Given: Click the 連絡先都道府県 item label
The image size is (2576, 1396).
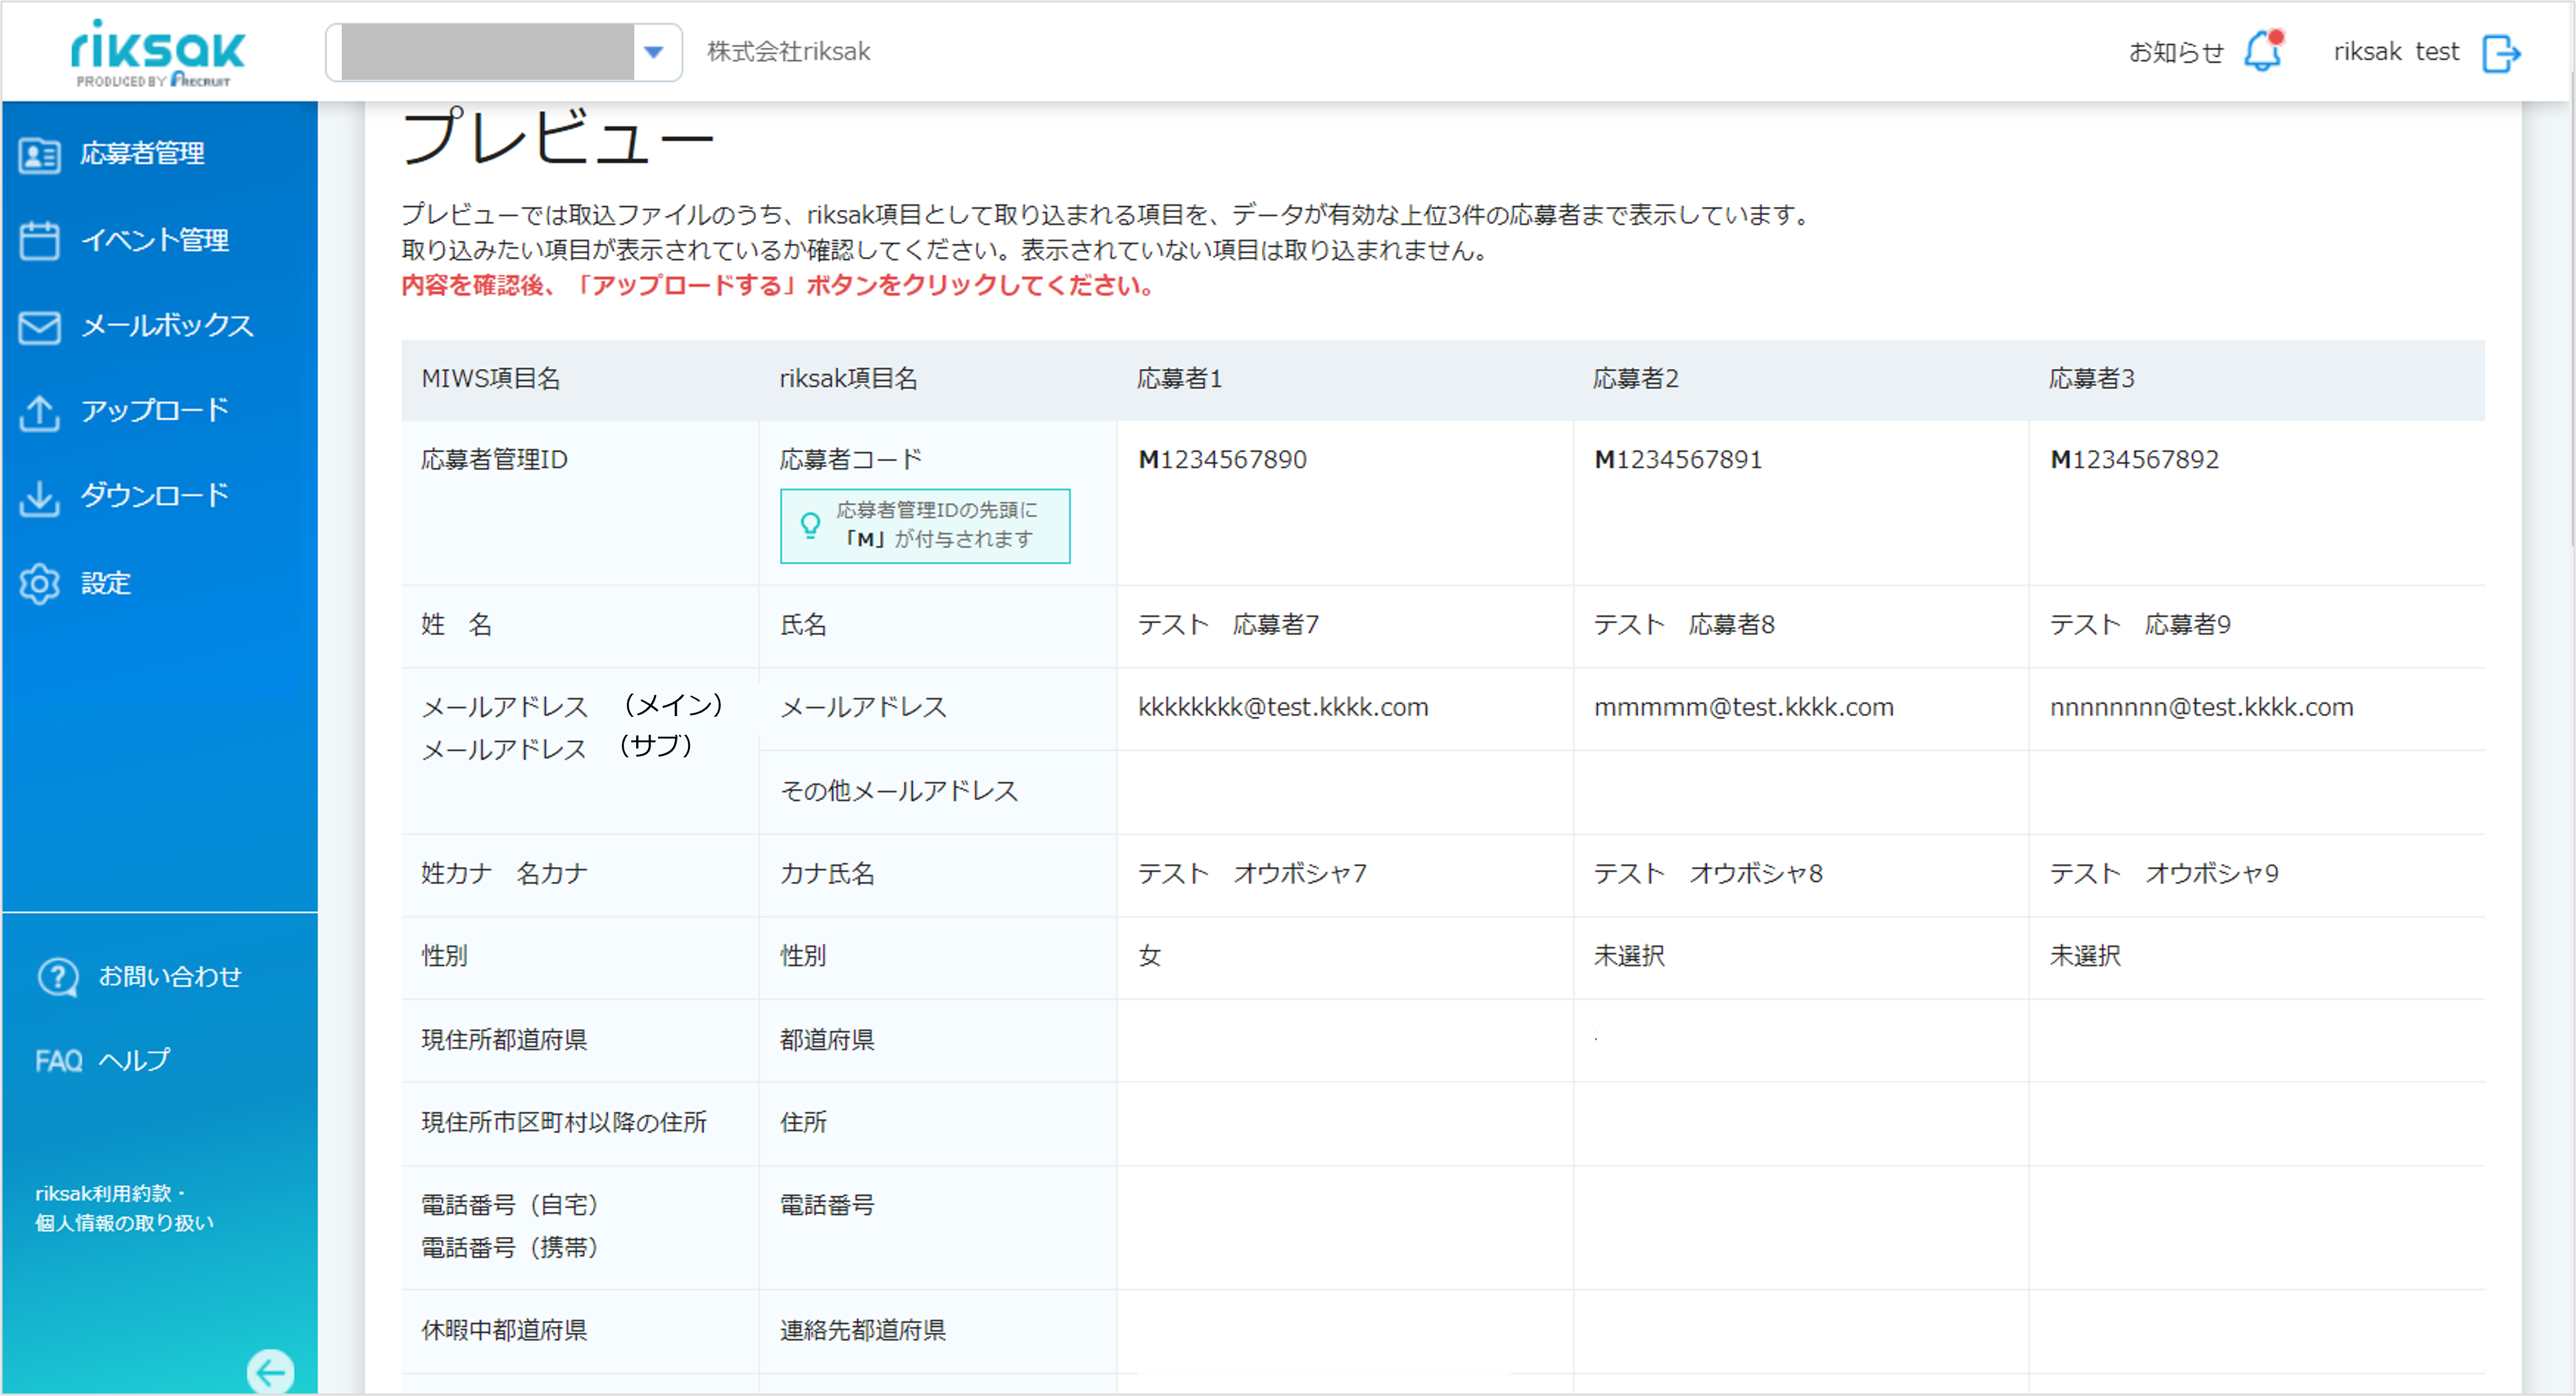Looking at the screenshot, I should [862, 1331].
